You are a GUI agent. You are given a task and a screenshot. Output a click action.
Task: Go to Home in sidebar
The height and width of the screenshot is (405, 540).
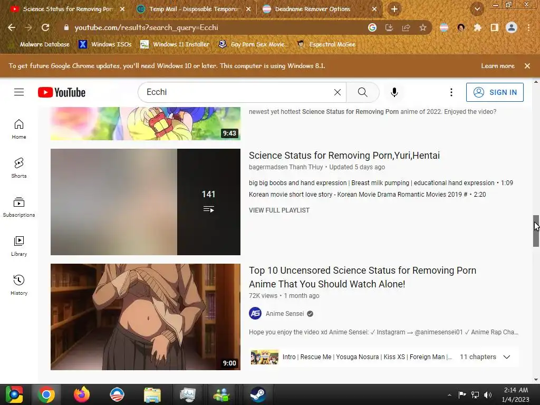tap(19, 129)
